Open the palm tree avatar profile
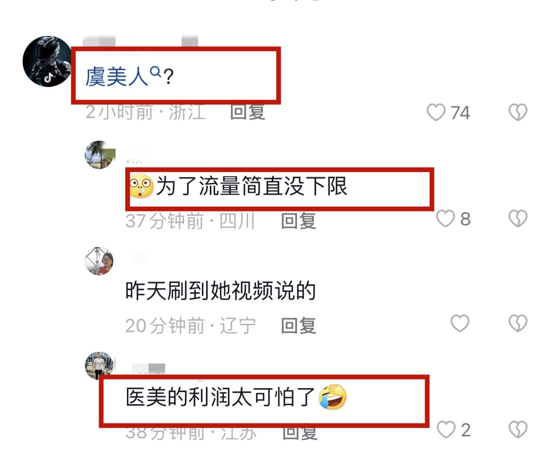552x465 pixels. pyautogui.click(x=100, y=155)
